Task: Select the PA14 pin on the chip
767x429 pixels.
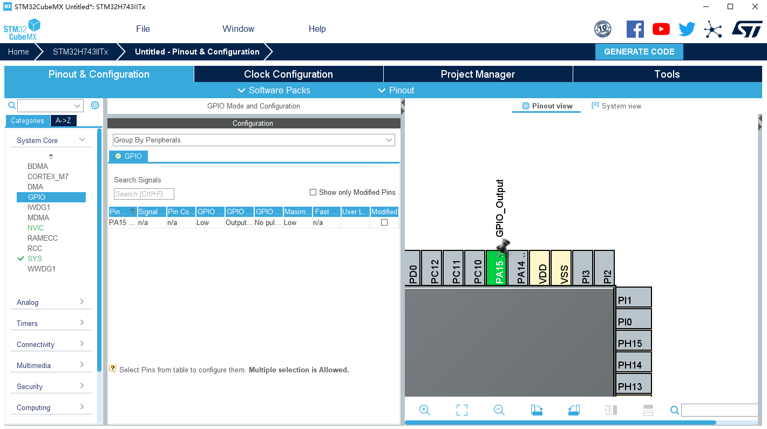Action: click(x=518, y=268)
